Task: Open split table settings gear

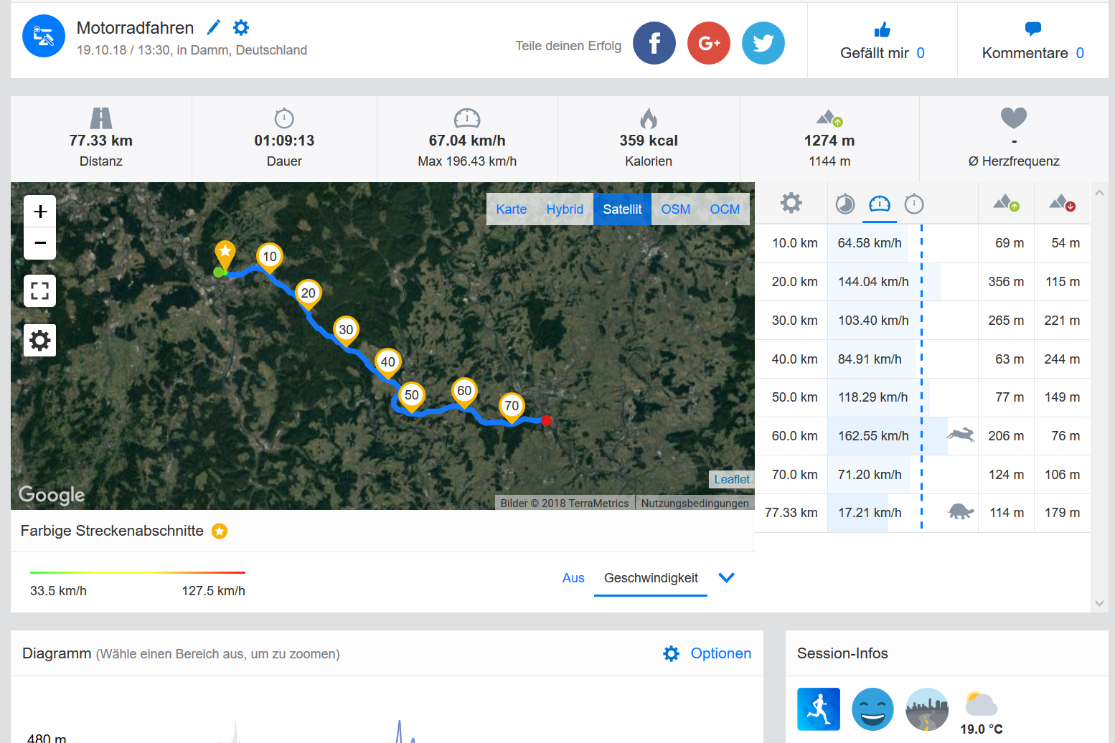Action: pos(791,204)
